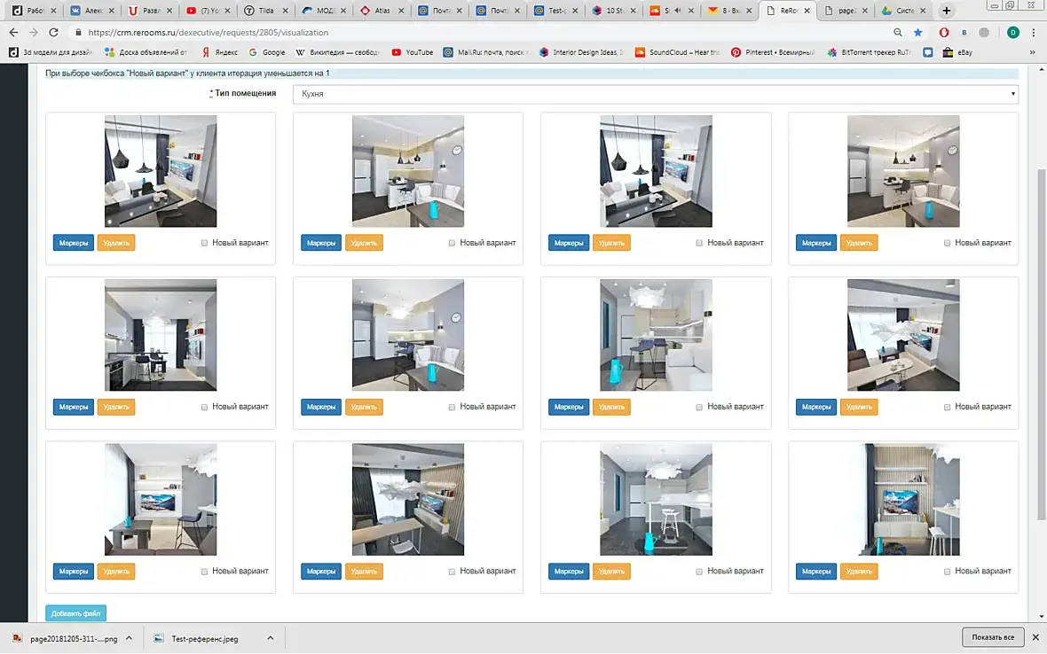The width and height of the screenshot is (1047, 654).
Task: Open the site security lock icon
Action: coord(78,32)
